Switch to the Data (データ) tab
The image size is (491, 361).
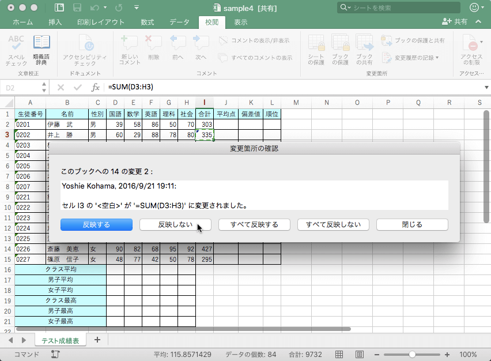(179, 22)
